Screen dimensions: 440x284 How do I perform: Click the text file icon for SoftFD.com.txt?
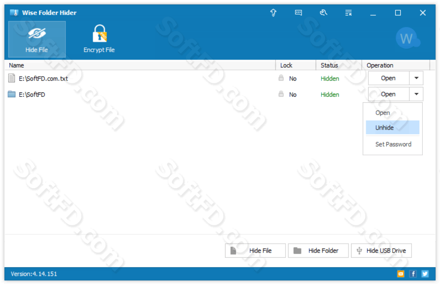point(11,78)
